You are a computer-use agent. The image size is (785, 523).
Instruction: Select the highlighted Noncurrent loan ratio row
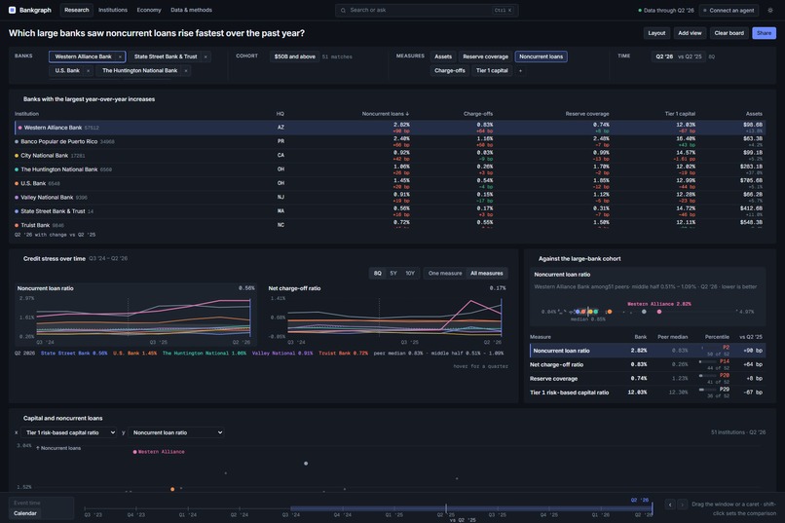click(648, 351)
